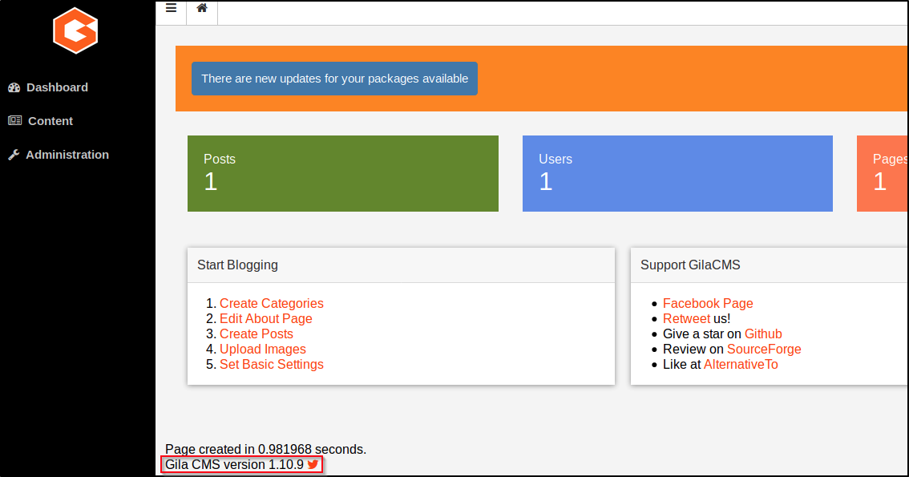Expand the Administration sidebar menu
The width and height of the screenshot is (909, 477).
tap(67, 155)
